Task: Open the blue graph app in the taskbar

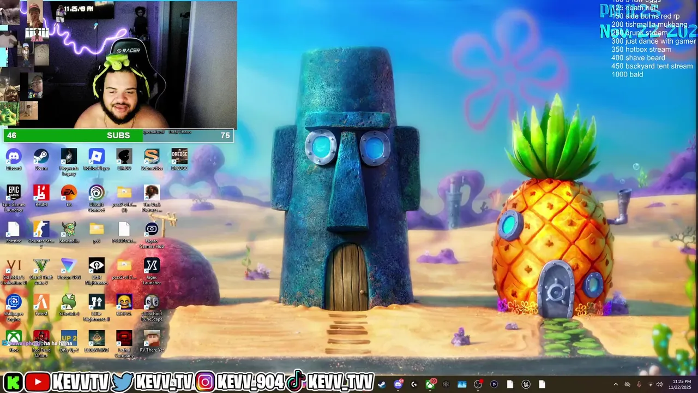Action: (462, 384)
